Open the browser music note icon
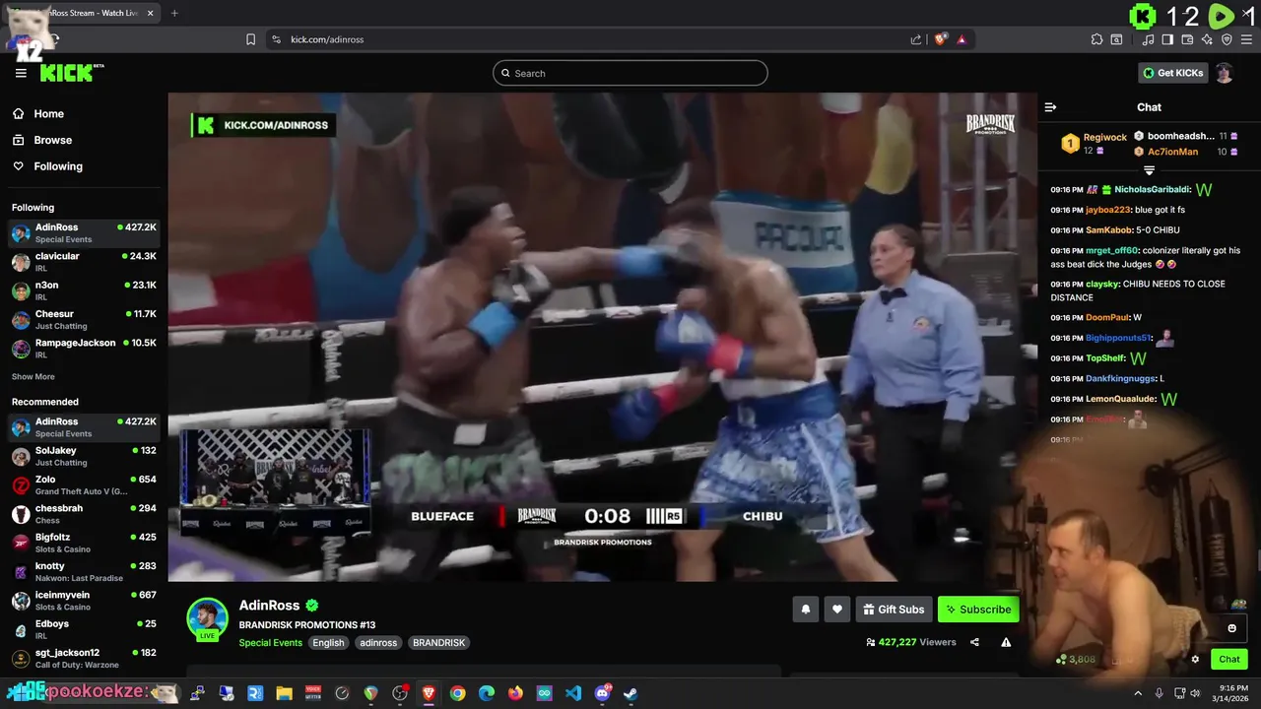 pyautogui.click(x=1148, y=39)
